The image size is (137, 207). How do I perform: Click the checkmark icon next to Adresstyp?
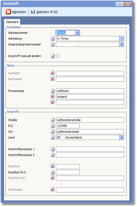click(x=53, y=39)
